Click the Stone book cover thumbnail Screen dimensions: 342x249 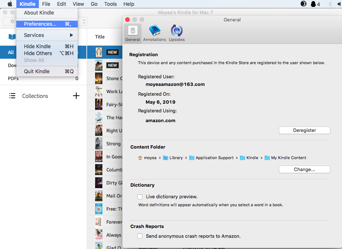pos(98,78)
